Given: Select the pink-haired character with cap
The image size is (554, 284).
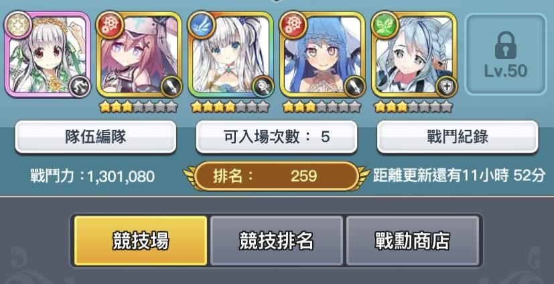Looking at the screenshot, I should tap(139, 54).
